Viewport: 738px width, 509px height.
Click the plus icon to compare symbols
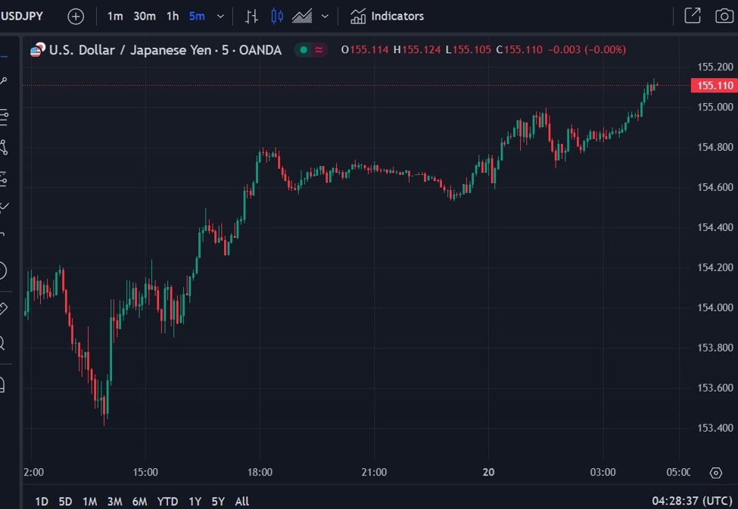coord(75,15)
